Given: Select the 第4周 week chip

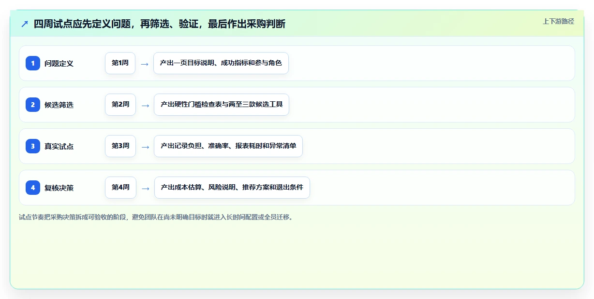Looking at the screenshot, I should coord(120,188).
